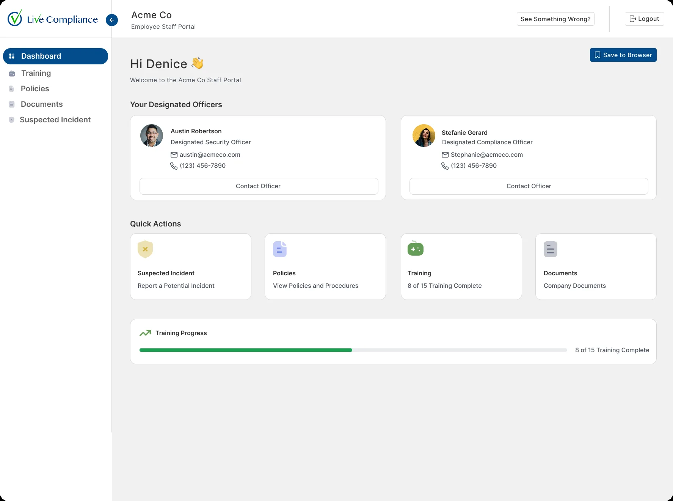The height and width of the screenshot is (501, 673).
Task: Click the logout arrow icon
Action: click(x=633, y=19)
